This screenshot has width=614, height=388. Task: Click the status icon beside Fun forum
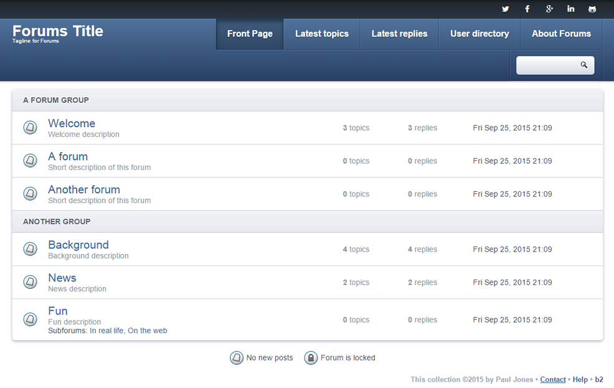point(30,319)
